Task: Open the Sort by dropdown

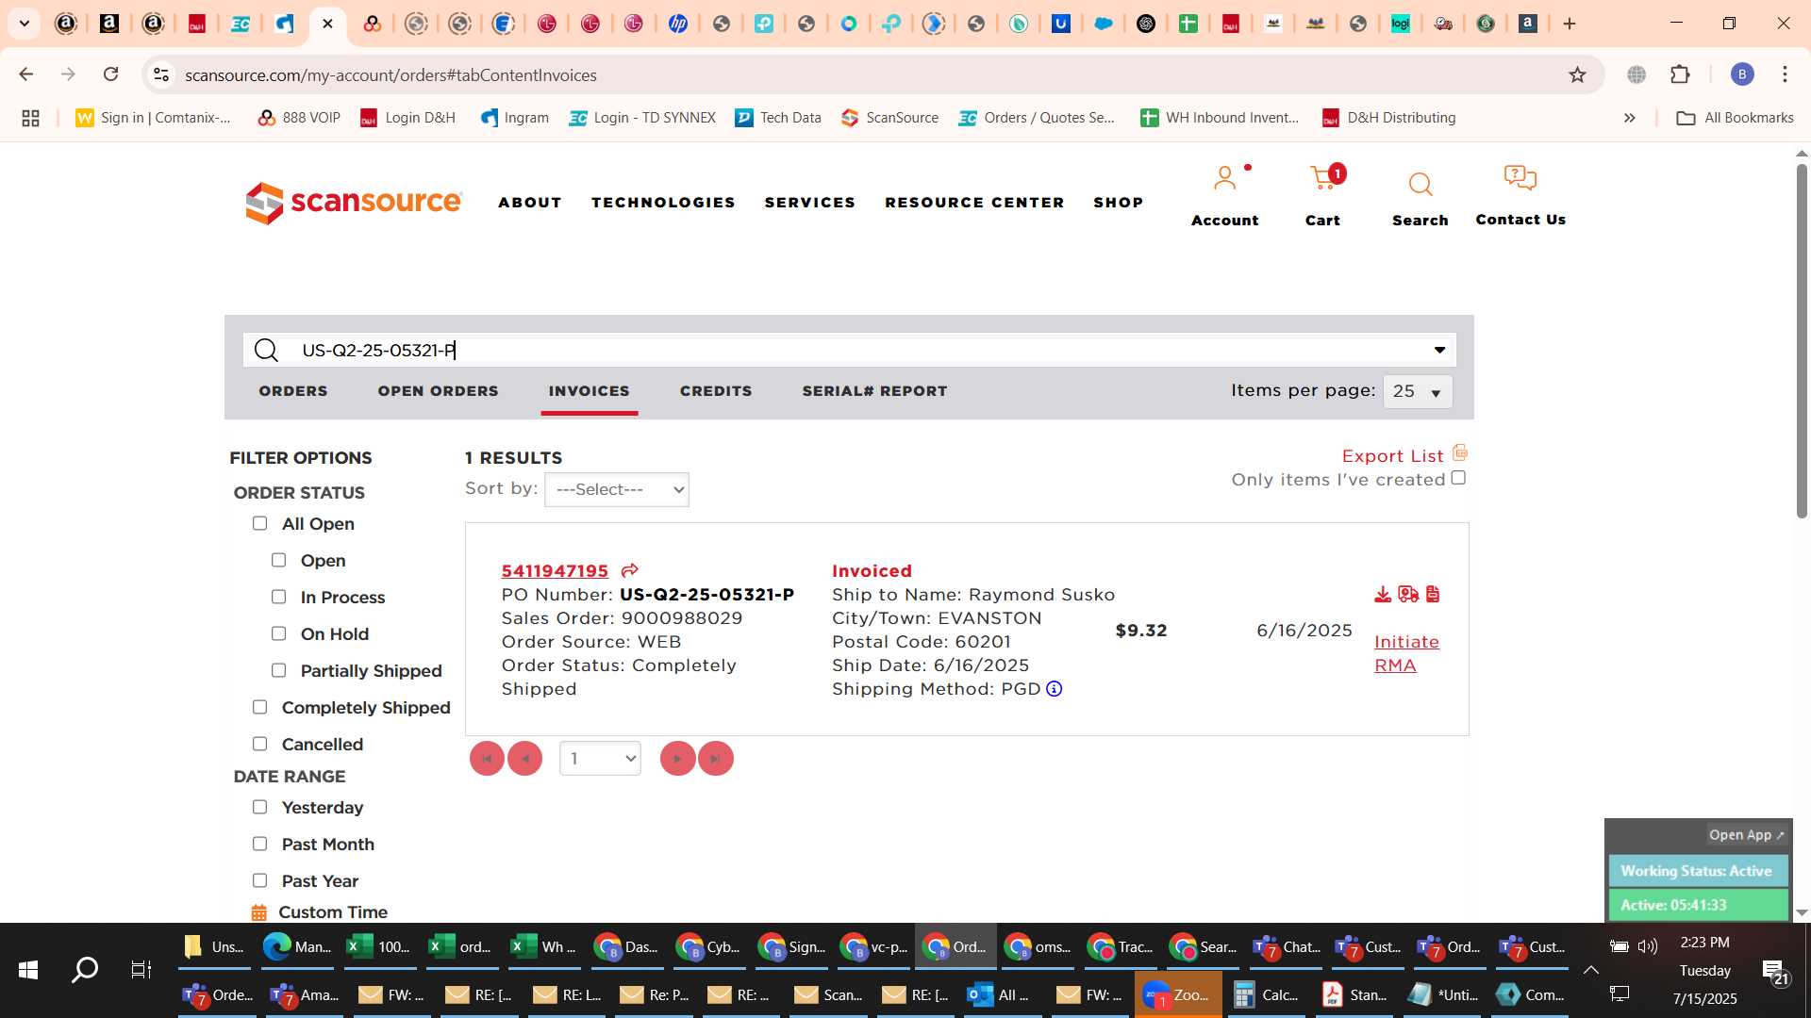Action: [x=617, y=489]
